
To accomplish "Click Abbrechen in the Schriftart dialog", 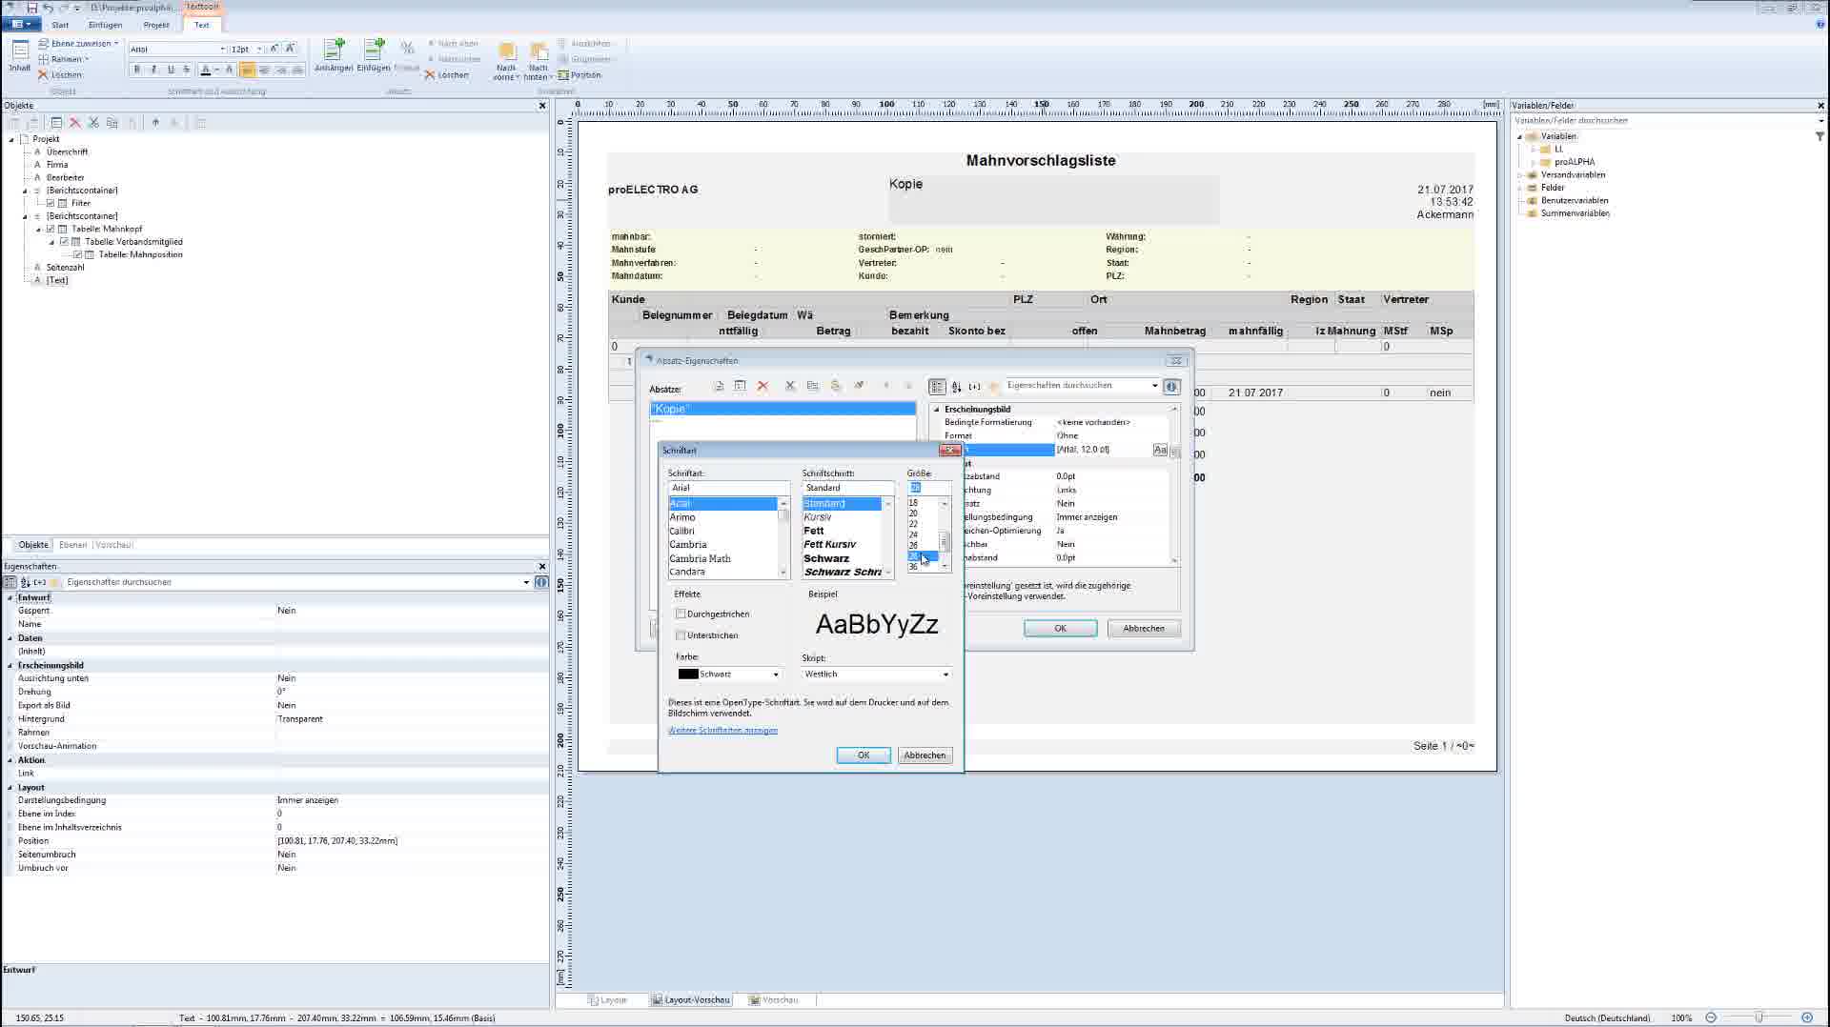I will coord(925,755).
